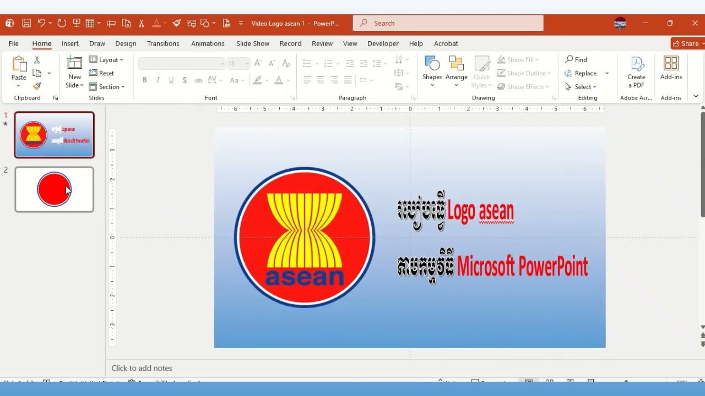The image size is (705, 396).
Task: Click the Paste clipboard icon
Action: [19, 65]
